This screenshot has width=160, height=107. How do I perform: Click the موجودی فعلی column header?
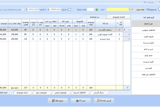[x=26, y=24]
